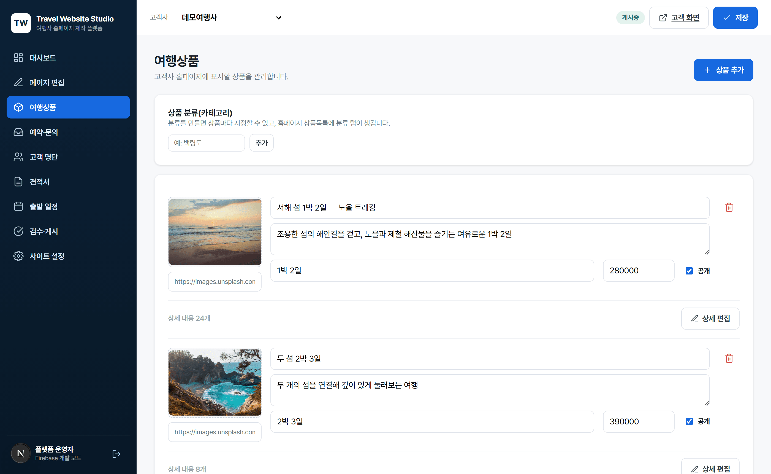Click the image URL field under cove photo

click(x=215, y=432)
